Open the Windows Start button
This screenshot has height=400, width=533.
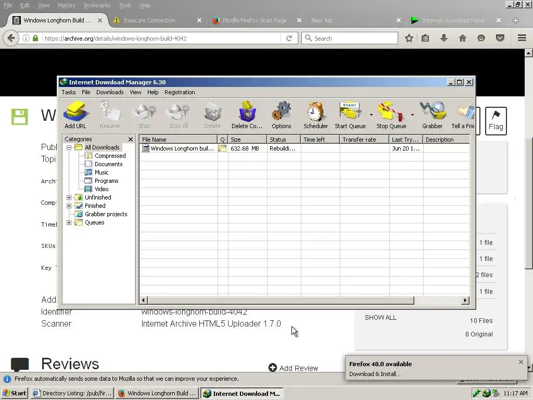point(15,393)
